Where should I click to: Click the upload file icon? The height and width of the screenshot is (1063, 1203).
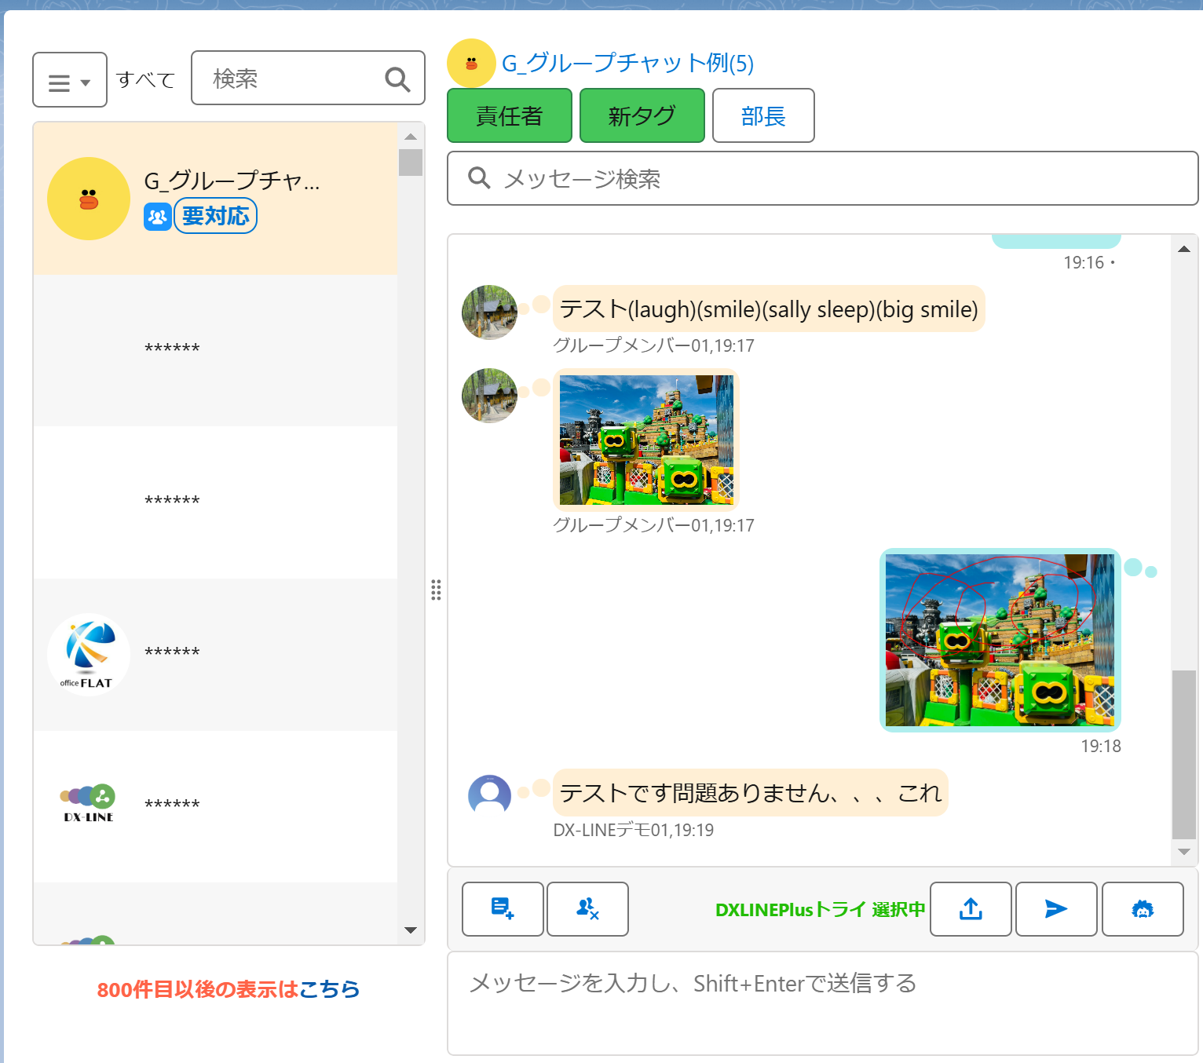coord(971,908)
